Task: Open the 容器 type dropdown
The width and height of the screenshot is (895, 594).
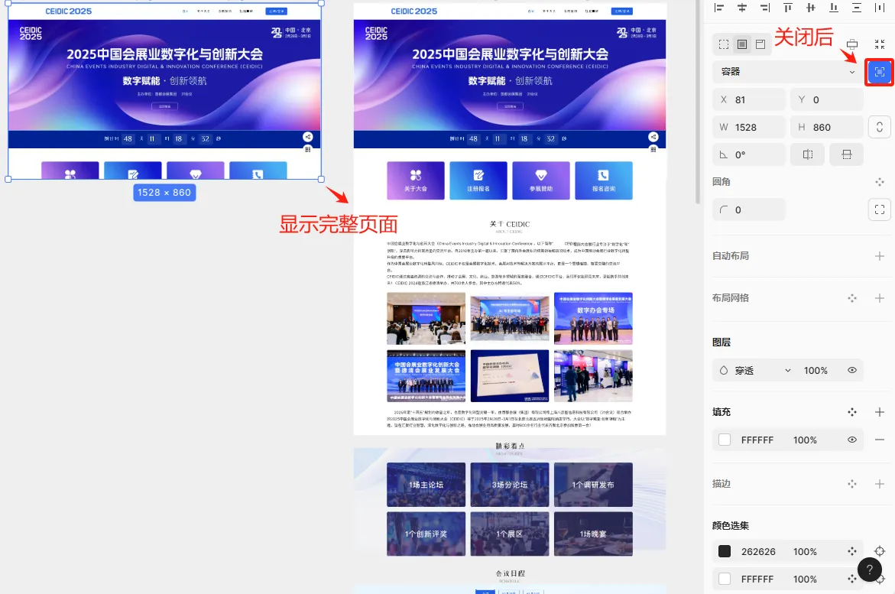Action: tap(788, 72)
